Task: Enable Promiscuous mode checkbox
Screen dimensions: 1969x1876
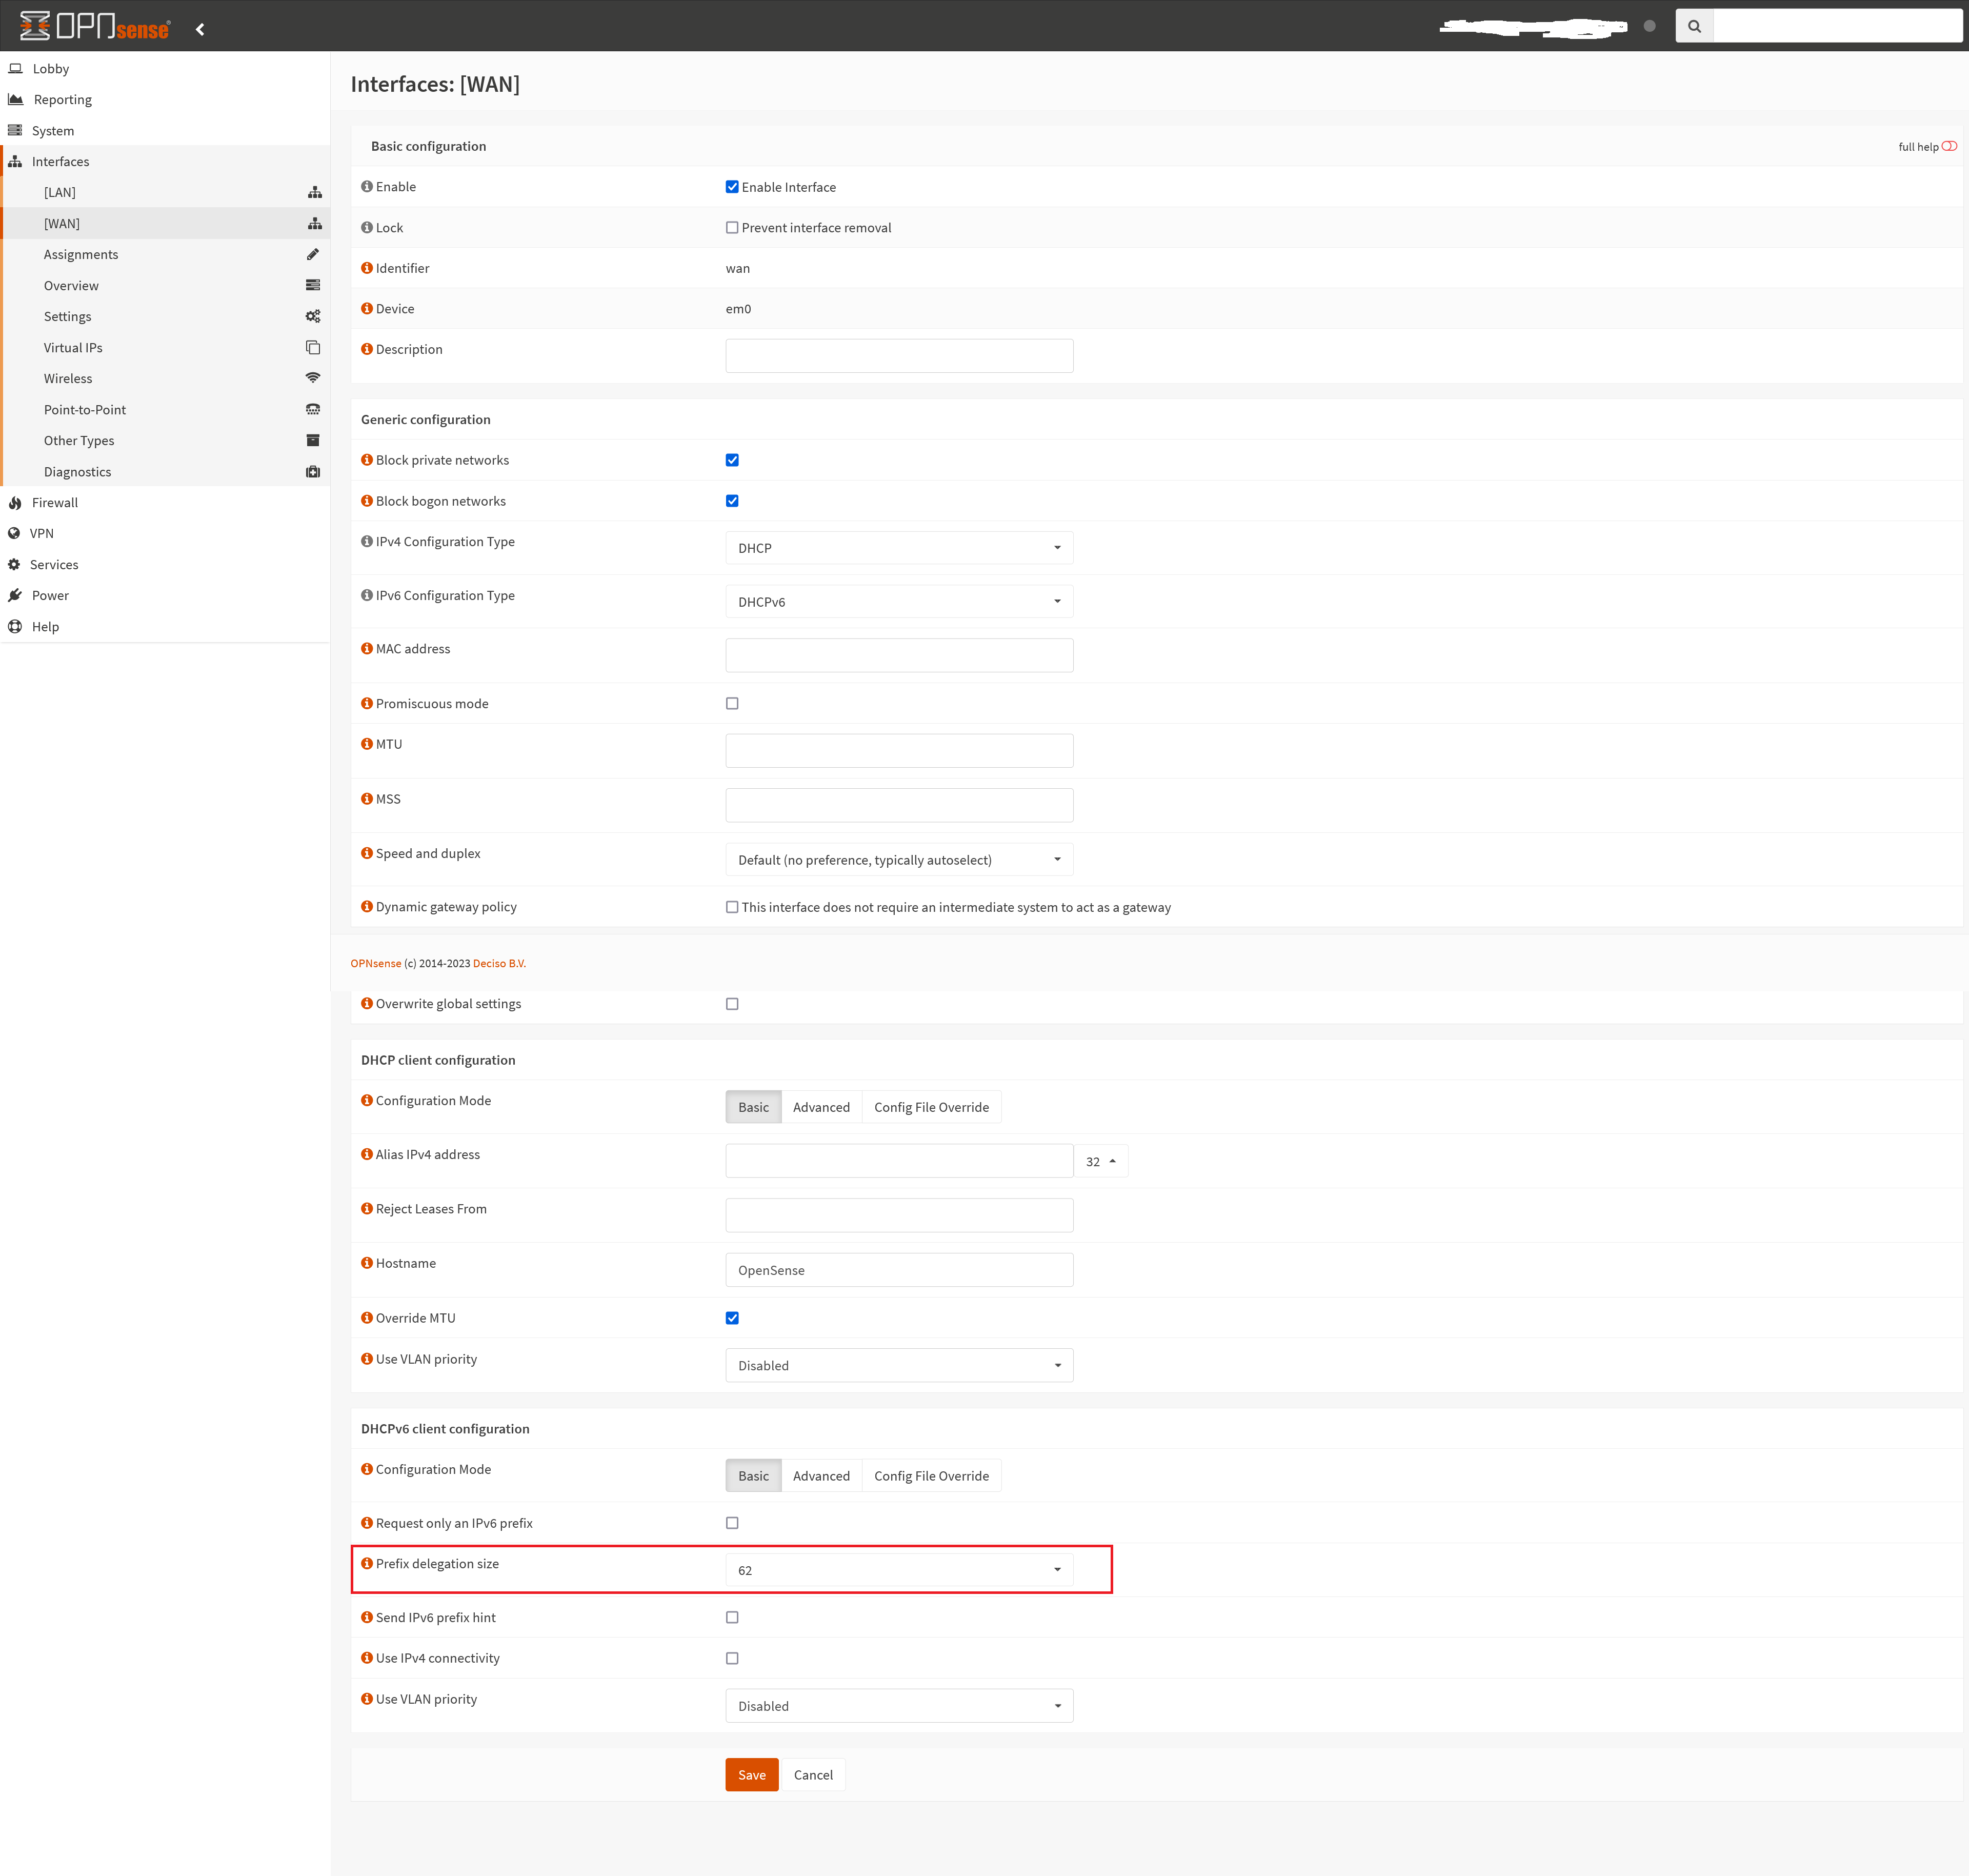Action: click(x=732, y=703)
